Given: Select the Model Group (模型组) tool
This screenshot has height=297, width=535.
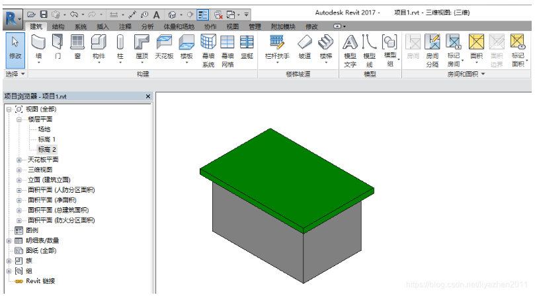Looking at the screenshot, I should [x=390, y=50].
